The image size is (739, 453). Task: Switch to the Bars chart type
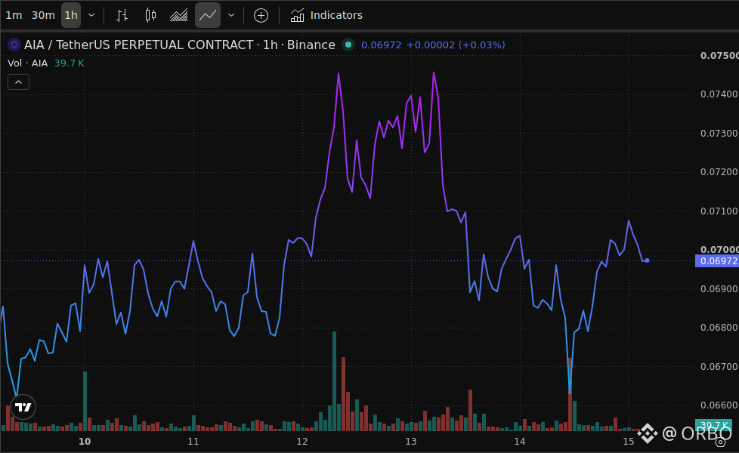(x=122, y=15)
